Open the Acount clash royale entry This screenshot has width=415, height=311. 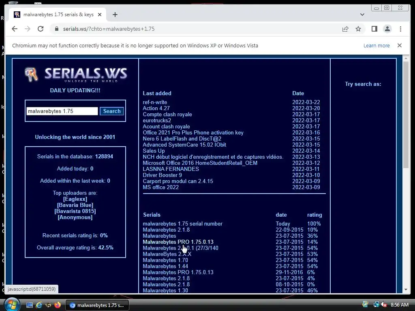click(x=166, y=126)
